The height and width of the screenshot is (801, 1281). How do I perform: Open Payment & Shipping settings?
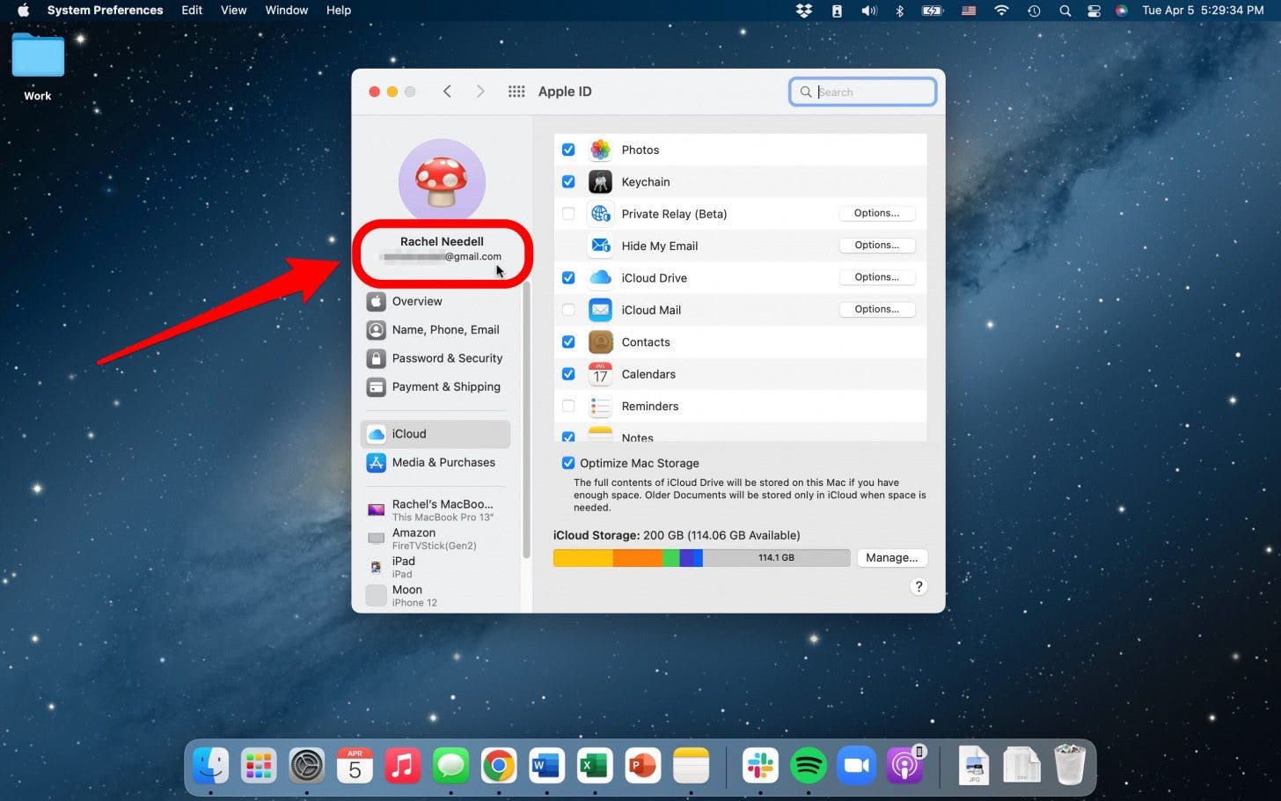click(x=446, y=386)
